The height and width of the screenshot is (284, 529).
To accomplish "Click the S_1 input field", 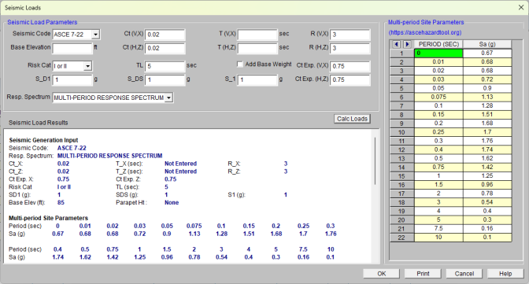I will tap(257, 80).
